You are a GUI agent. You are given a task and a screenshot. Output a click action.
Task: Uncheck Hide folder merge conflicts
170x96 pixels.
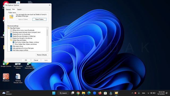click(11, 50)
